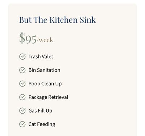Screen dimensions: 145x136
Task: Click the word Sanitation in the list
Action: (x=49, y=70)
